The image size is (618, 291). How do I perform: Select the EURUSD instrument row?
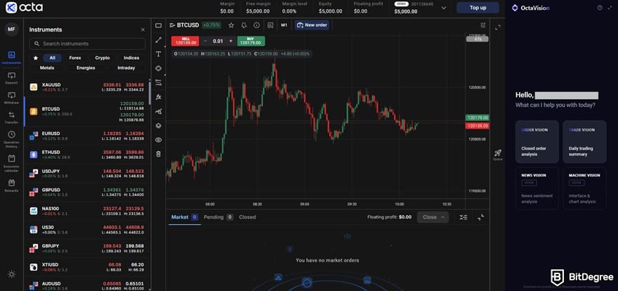coord(86,136)
